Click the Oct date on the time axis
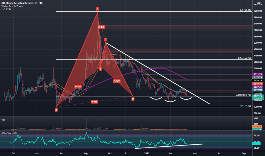 (110, 153)
